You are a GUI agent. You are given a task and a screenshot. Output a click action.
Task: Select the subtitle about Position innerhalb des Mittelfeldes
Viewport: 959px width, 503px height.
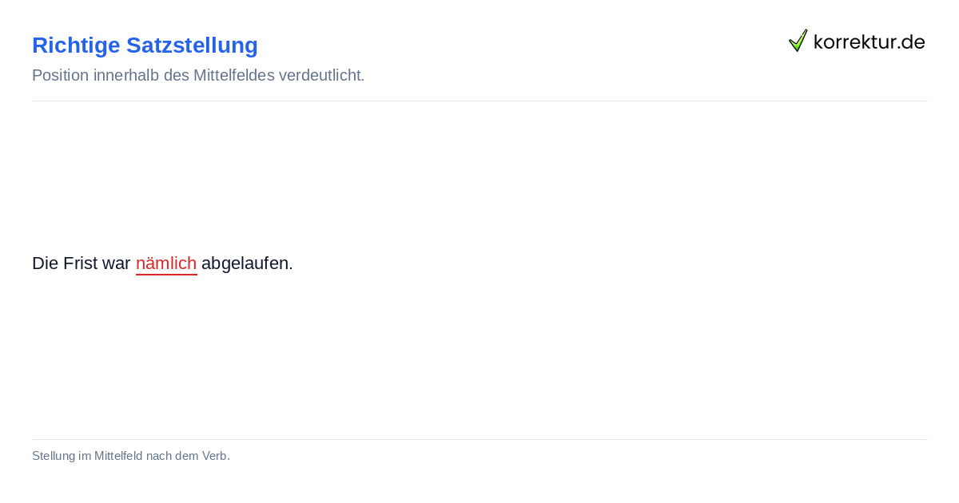[x=198, y=76]
